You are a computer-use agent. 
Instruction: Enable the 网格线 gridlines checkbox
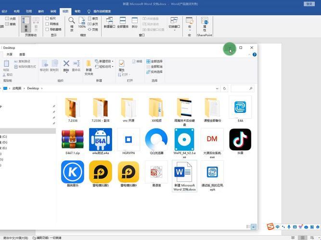(x=47, y=24)
